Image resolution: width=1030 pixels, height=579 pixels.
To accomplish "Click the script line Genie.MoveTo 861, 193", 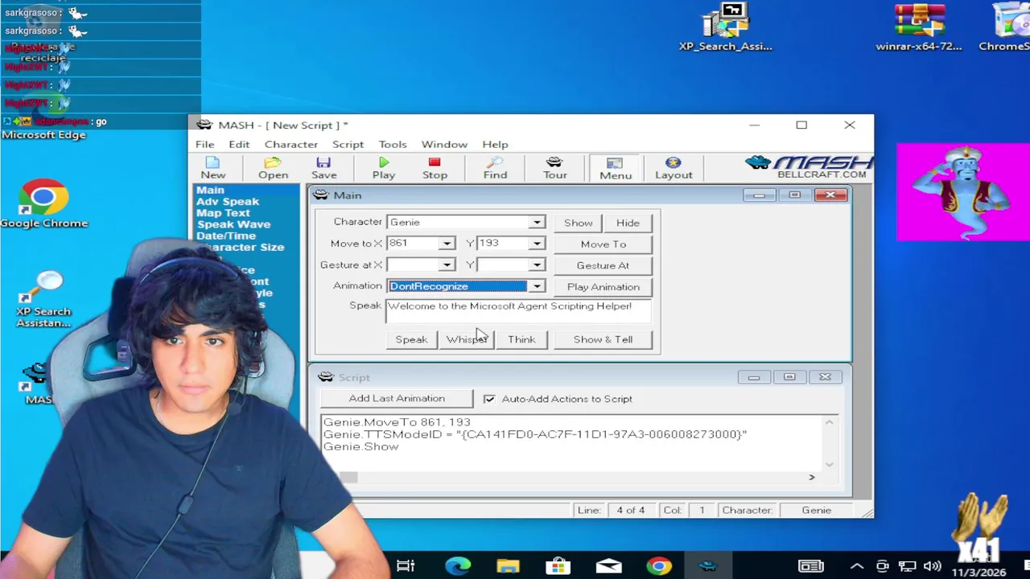I will tap(397, 422).
